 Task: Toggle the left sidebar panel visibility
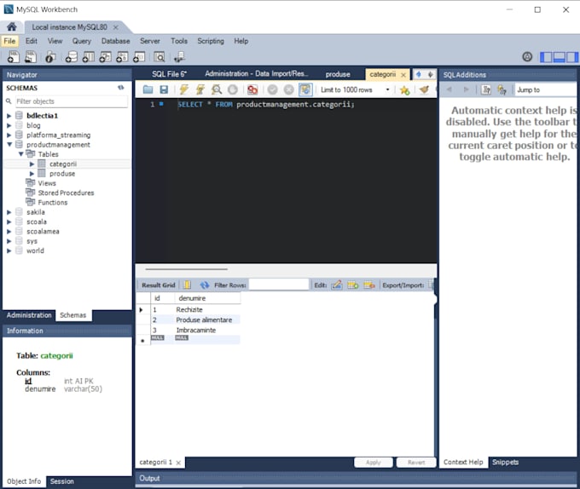(546, 57)
